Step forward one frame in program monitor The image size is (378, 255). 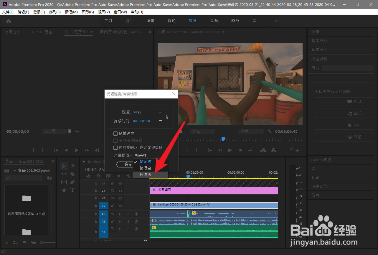coord(240,150)
